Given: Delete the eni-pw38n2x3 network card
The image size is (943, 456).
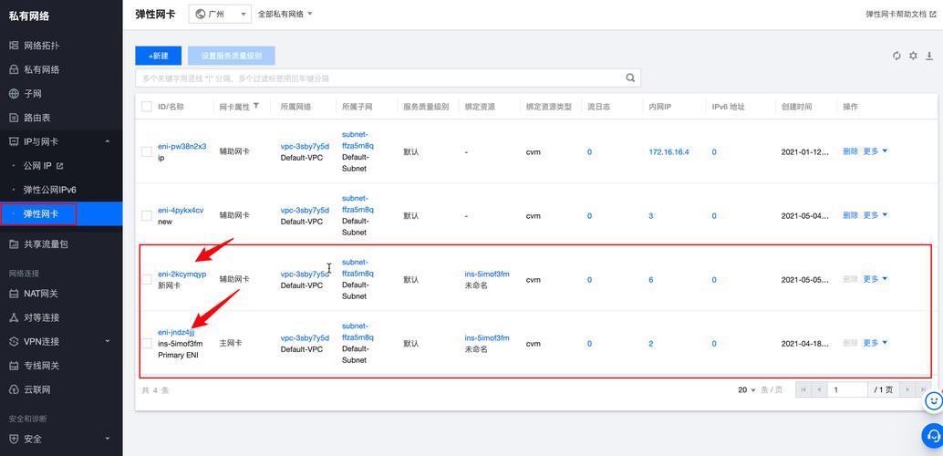Looking at the screenshot, I should click(x=850, y=151).
